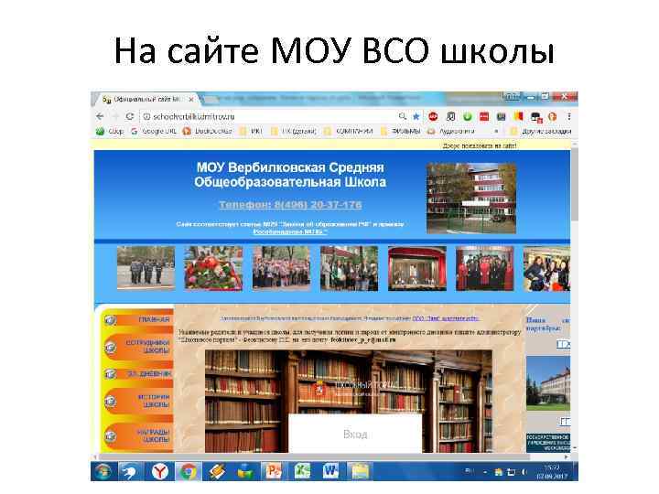Open 'НАГРАДЫ ШКОЛЫ' side menu item
The image size is (659, 494).
click(139, 436)
